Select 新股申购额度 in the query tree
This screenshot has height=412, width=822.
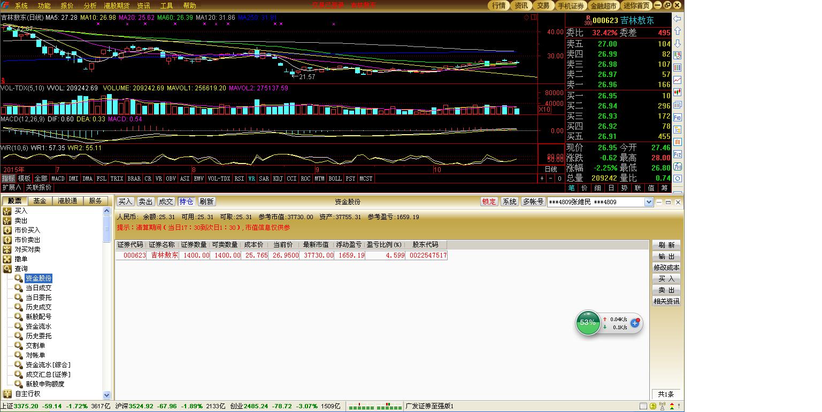(x=45, y=384)
